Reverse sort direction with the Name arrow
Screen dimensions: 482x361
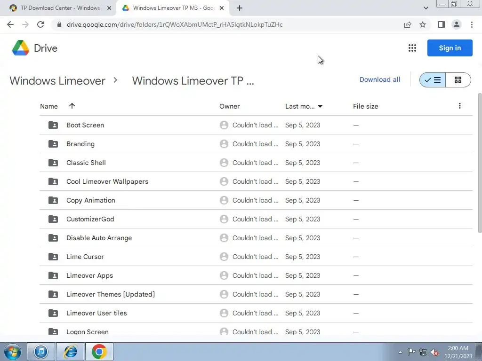point(72,106)
